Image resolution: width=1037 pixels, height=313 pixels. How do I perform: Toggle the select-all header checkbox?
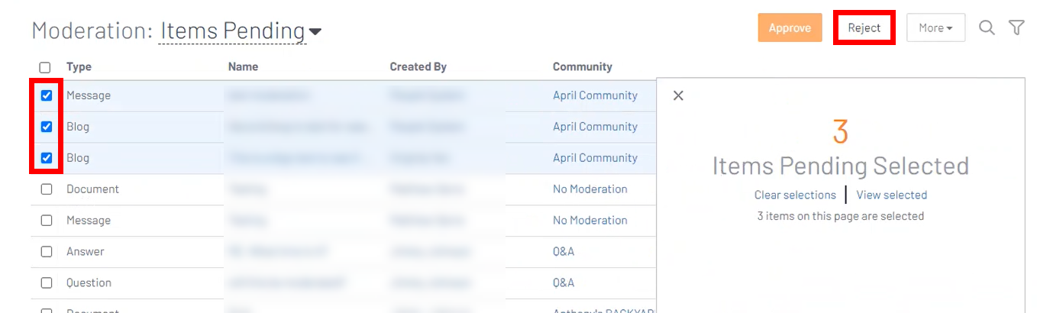(45, 67)
